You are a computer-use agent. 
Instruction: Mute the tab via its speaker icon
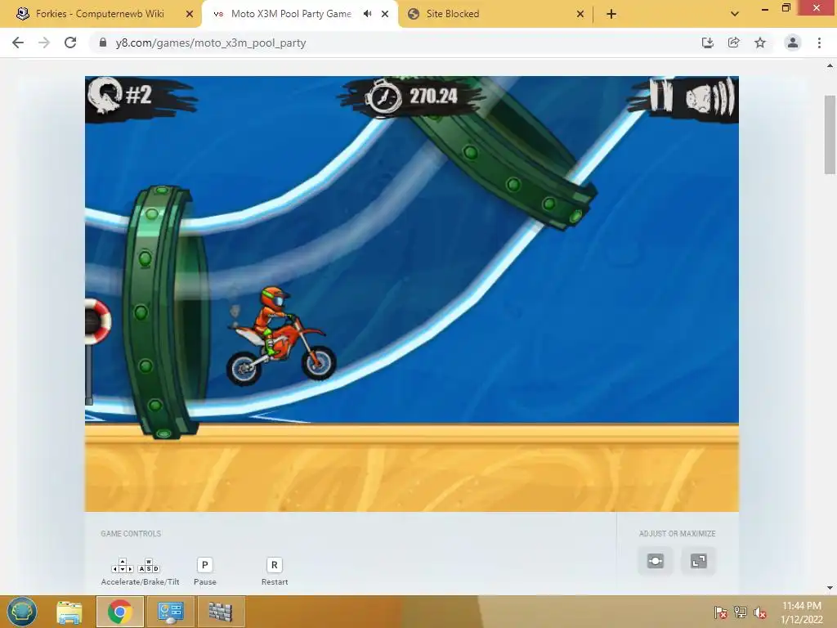pos(367,14)
